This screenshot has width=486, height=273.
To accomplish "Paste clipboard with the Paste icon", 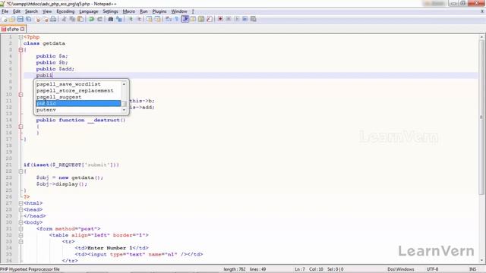I will pyautogui.click(x=80, y=19).
